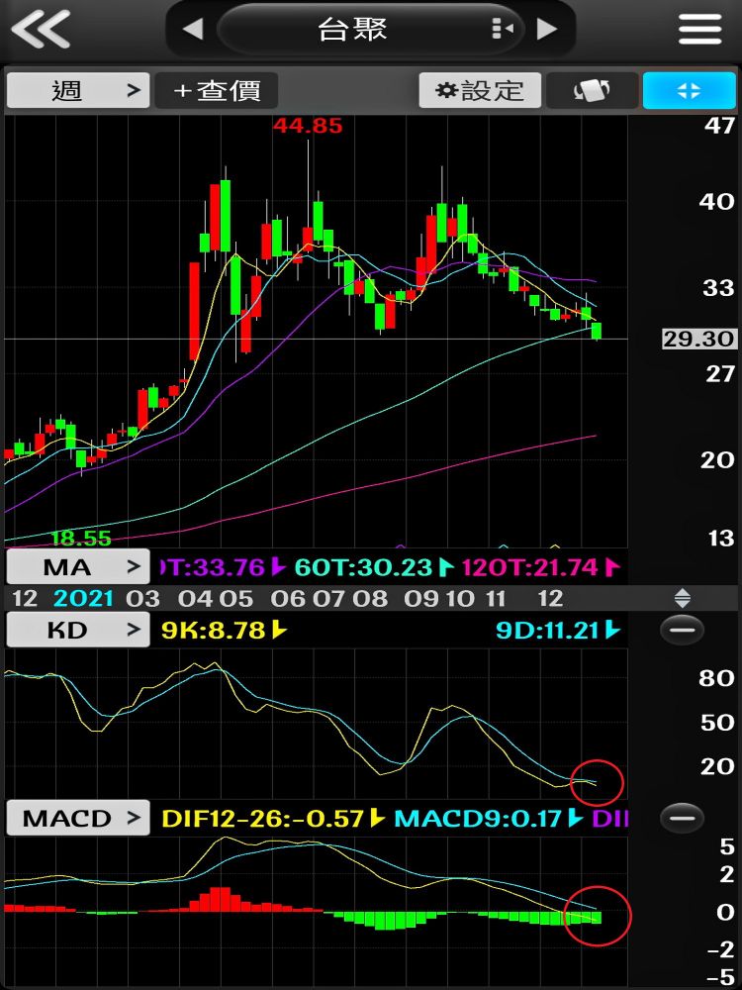The image size is (742, 990).
Task: Click the blue collapse-view icon button
Action: coord(689,91)
